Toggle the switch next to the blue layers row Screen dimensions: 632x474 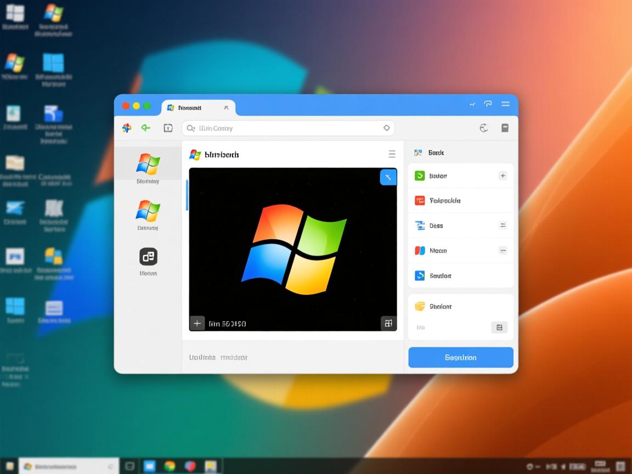[503, 225]
